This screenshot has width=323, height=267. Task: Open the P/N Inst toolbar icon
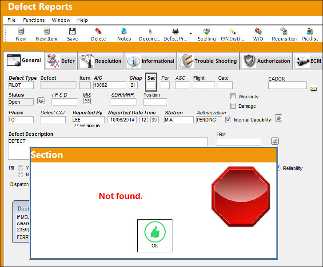tap(232, 31)
